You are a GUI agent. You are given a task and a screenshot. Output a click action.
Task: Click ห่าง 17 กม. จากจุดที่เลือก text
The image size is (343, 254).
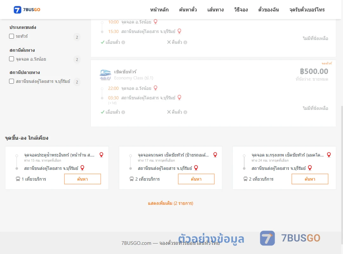(x=156, y=160)
